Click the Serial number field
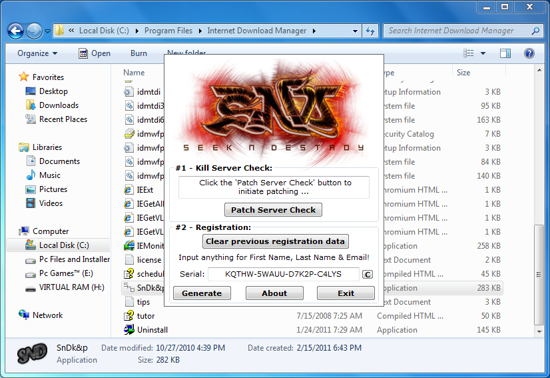The width and height of the screenshot is (550, 378). point(284,274)
